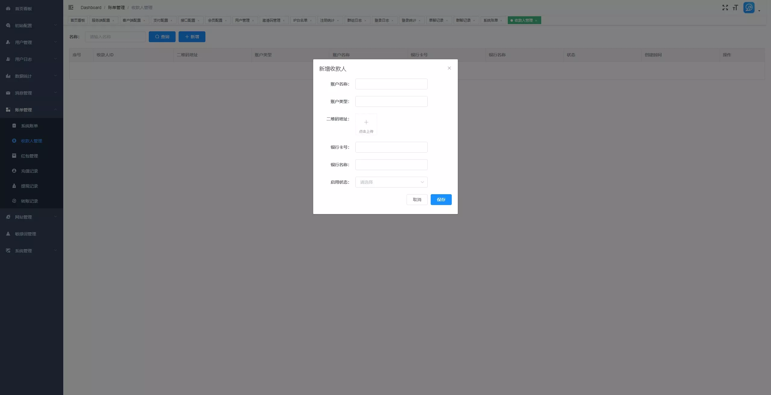The height and width of the screenshot is (395, 771).
Task: Click the 敏感词管理 sidebar icon
Action: (x=8, y=234)
